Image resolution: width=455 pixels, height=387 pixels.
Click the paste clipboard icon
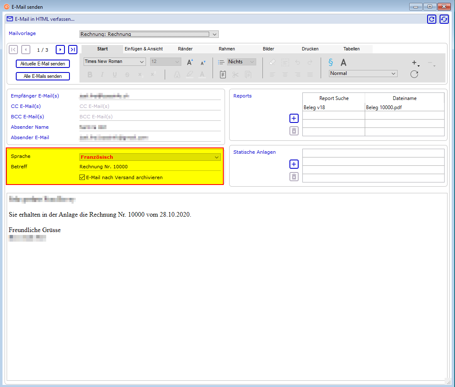point(223,75)
